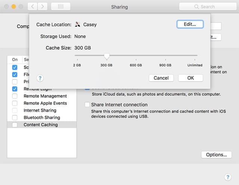Click Edit button for Cache Location
Viewport: 239px width, 185px height.
point(190,24)
